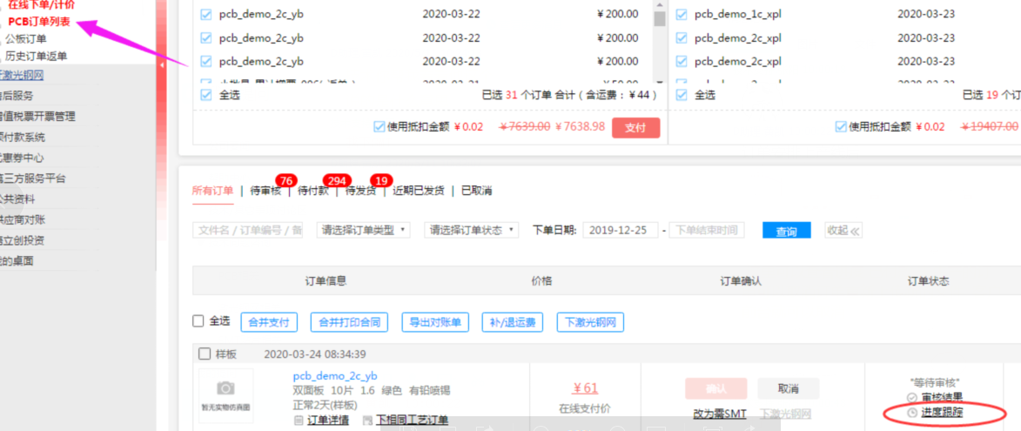Switch to the 待审核 tab
Viewport: 1021px width, 431px height.
265,192
